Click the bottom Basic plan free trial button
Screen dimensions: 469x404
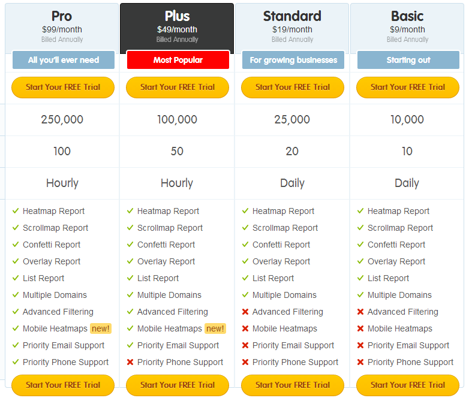[408, 385]
